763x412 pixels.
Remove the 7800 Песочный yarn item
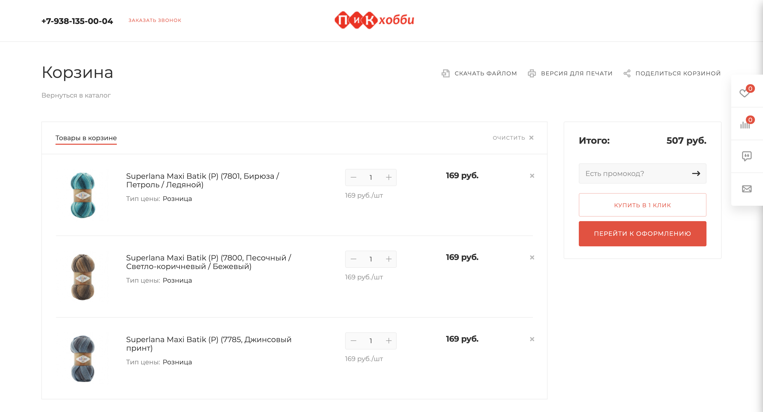(532, 257)
